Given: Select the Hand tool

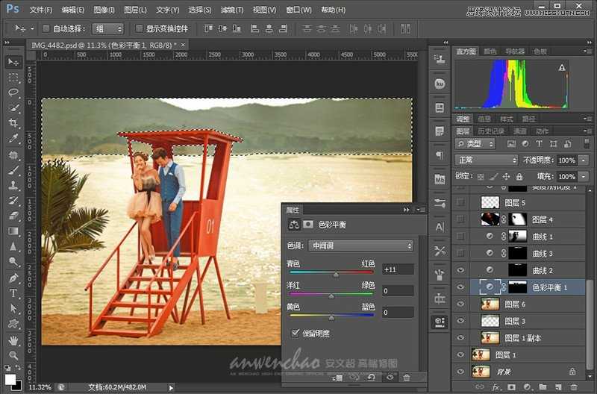Looking at the screenshot, I should 13,340.
